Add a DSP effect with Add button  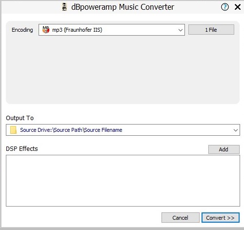coord(224,149)
